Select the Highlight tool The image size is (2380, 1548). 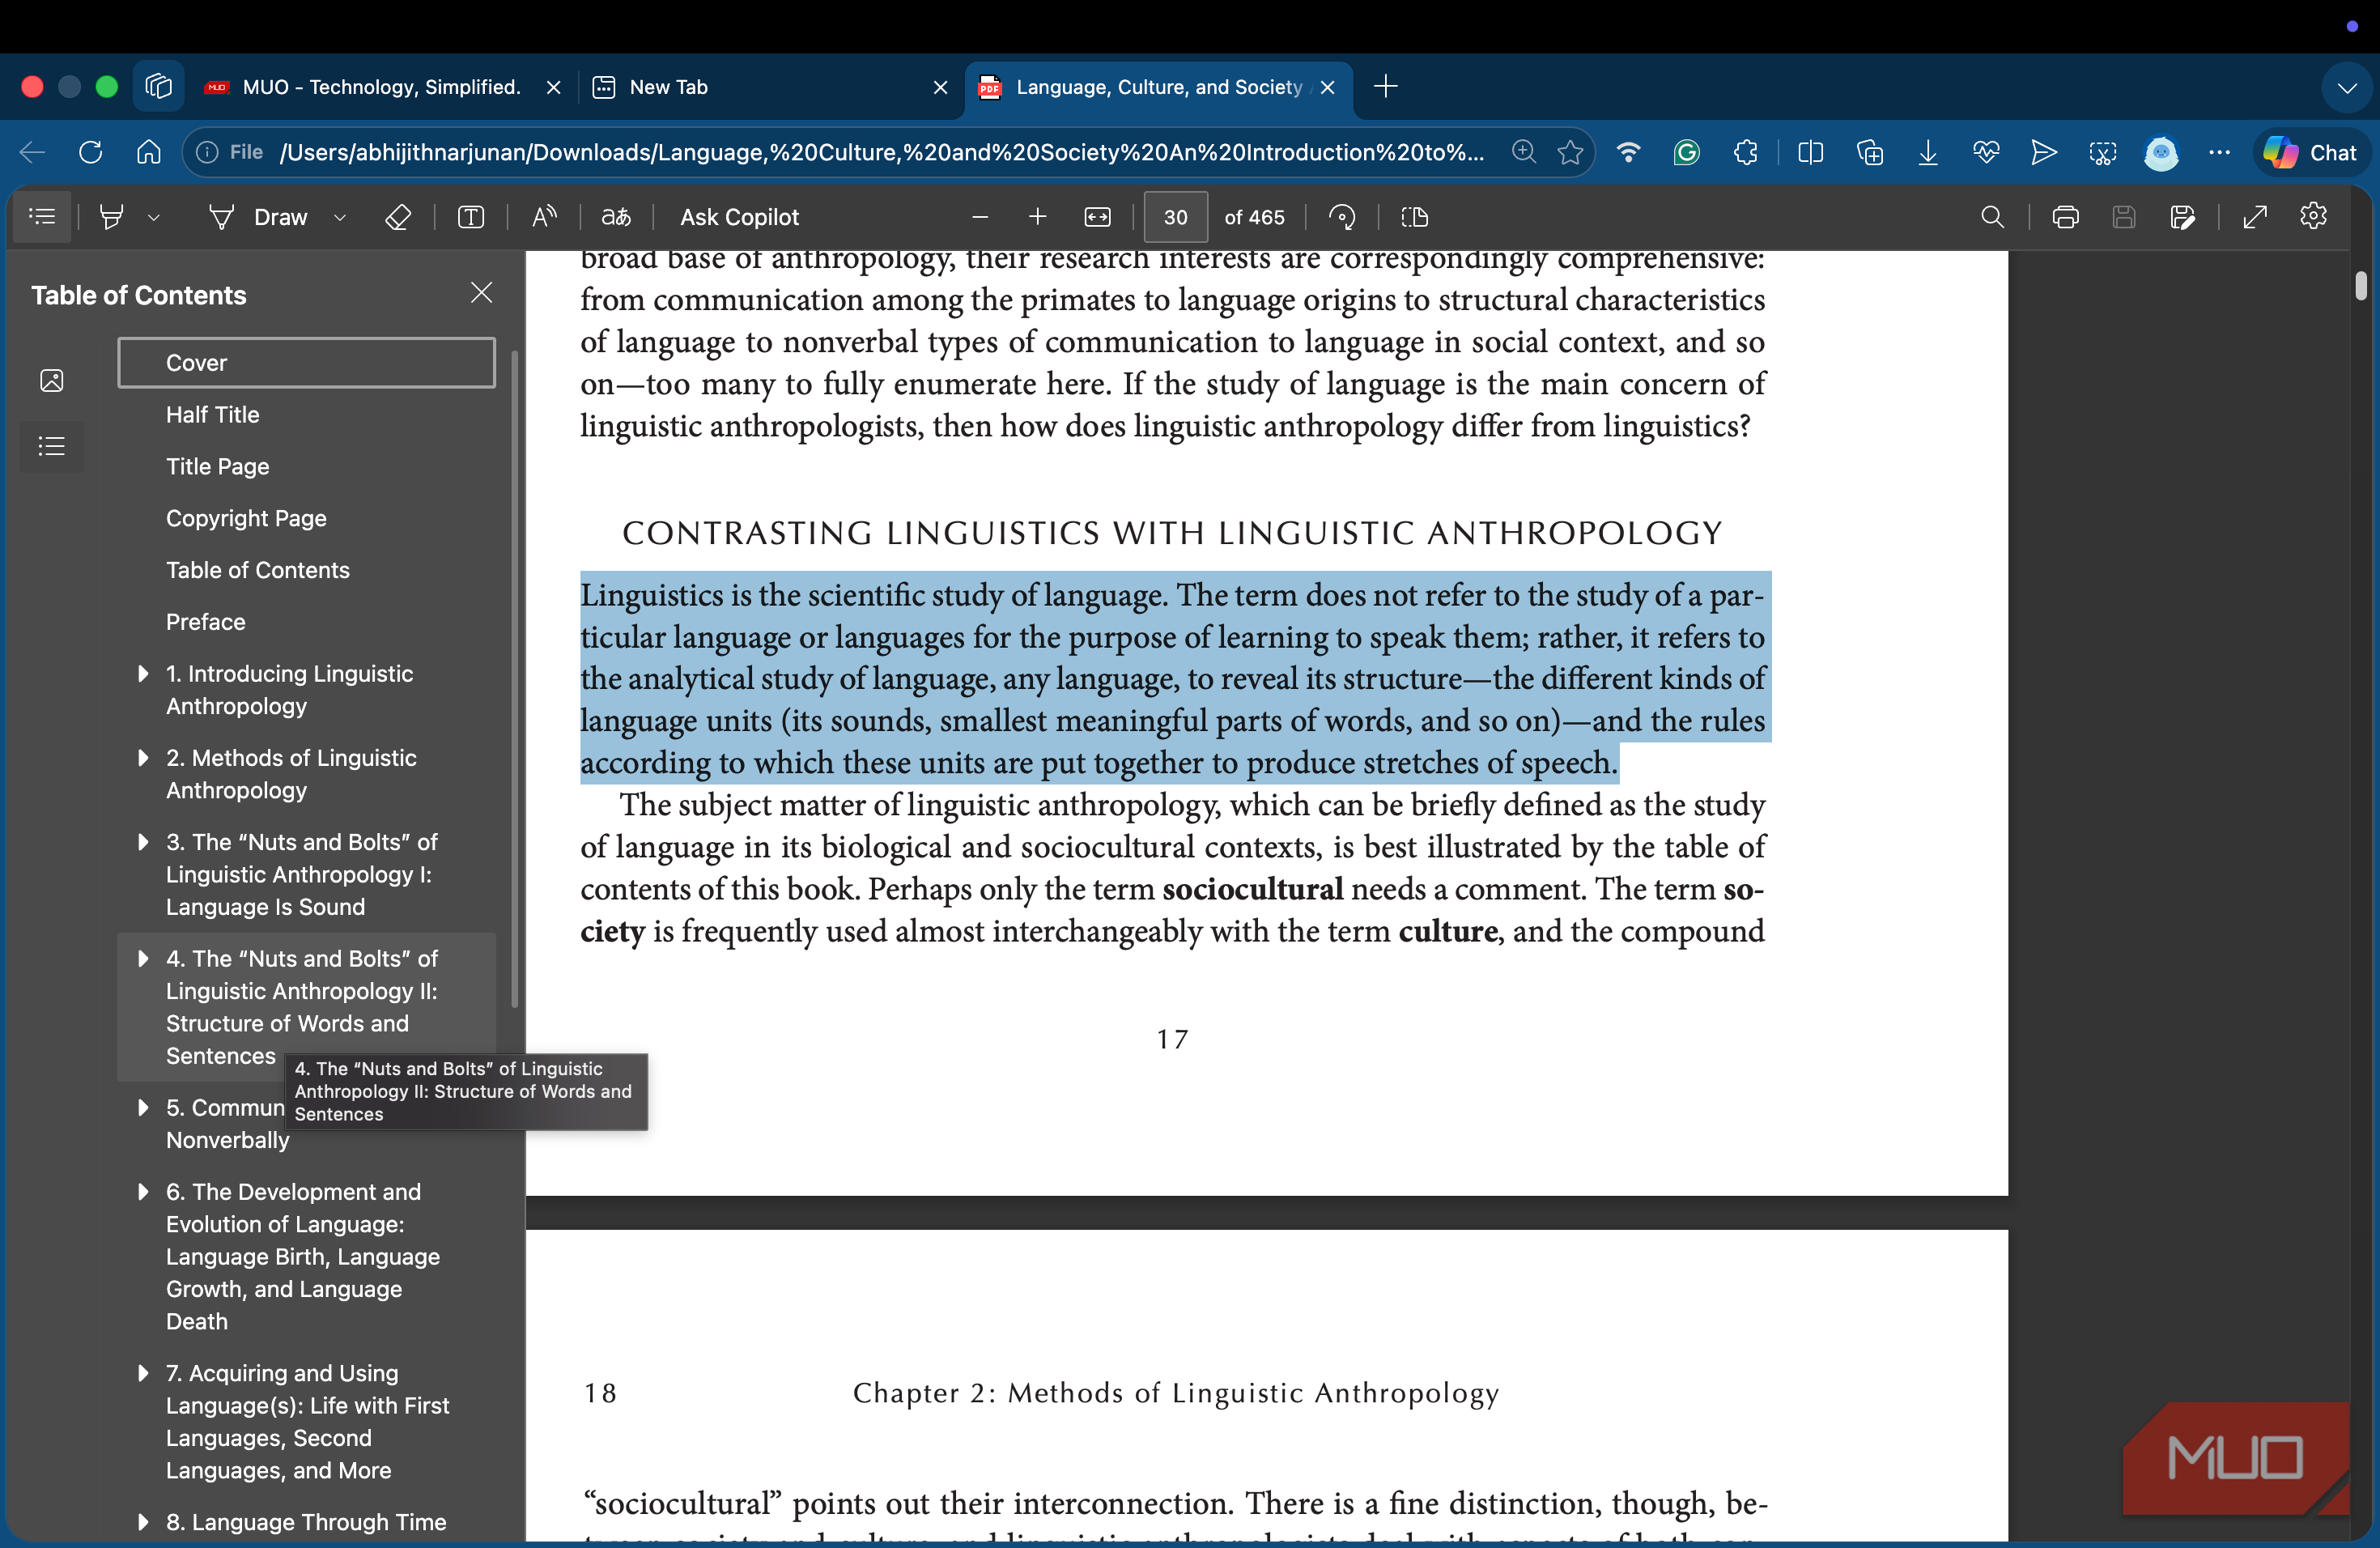[112, 216]
